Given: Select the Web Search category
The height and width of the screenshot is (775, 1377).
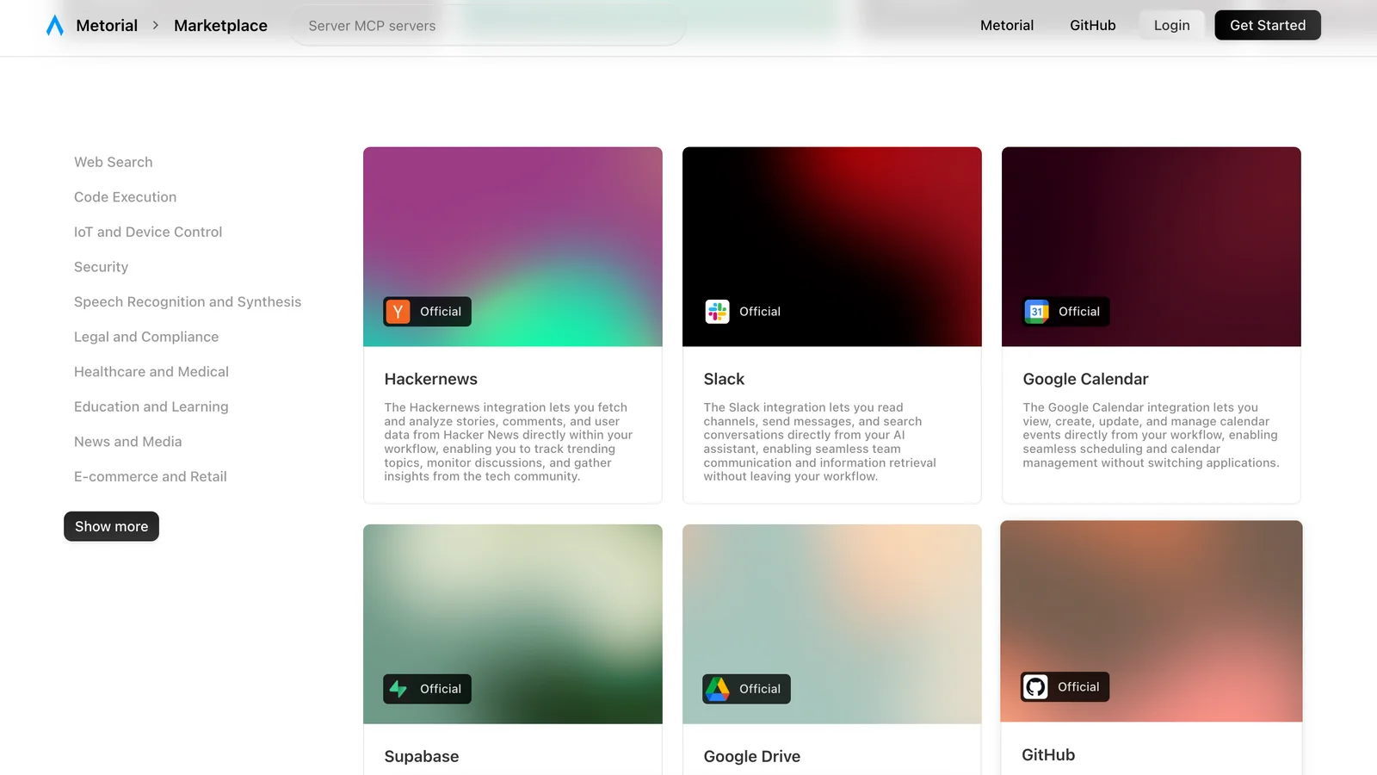Looking at the screenshot, I should click(113, 162).
